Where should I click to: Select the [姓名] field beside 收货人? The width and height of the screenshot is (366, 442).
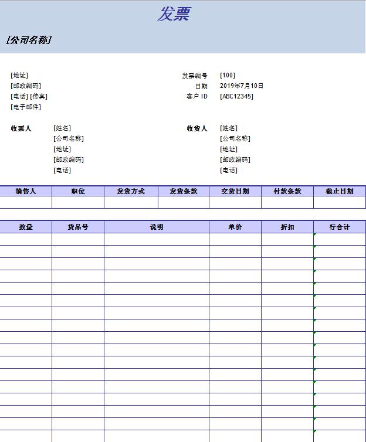[229, 128]
